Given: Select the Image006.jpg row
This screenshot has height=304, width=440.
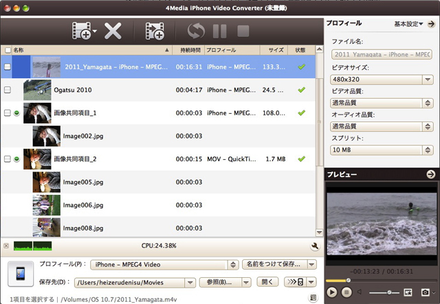Looking at the screenshot, I should [x=158, y=204].
